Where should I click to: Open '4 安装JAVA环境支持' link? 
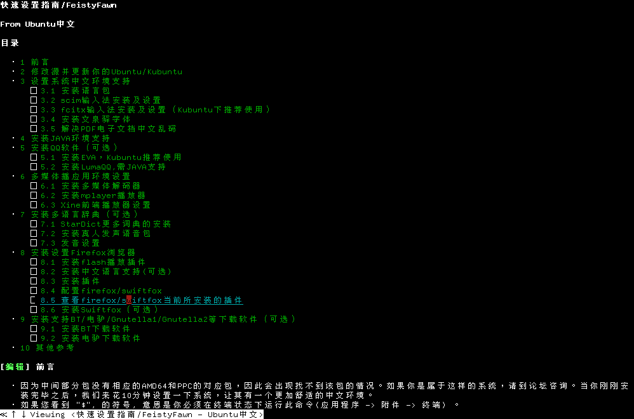pyautogui.click(x=65, y=138)
